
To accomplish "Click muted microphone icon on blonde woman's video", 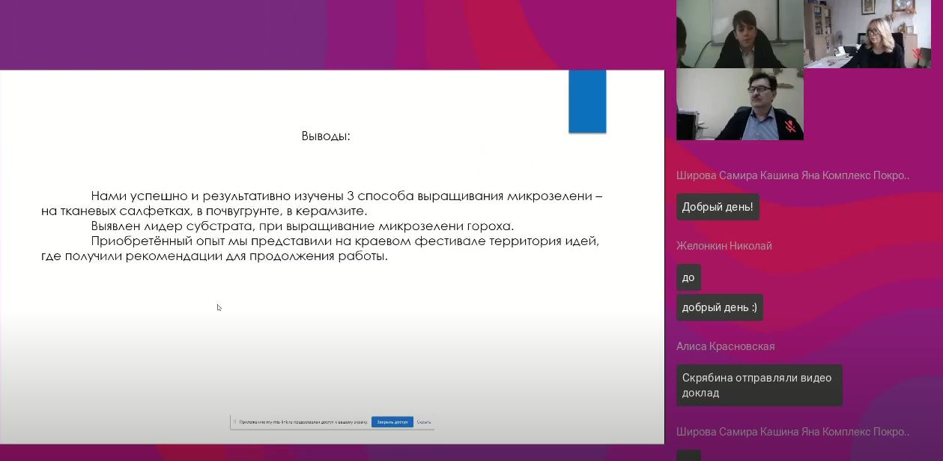I will (x=917, y=55).
